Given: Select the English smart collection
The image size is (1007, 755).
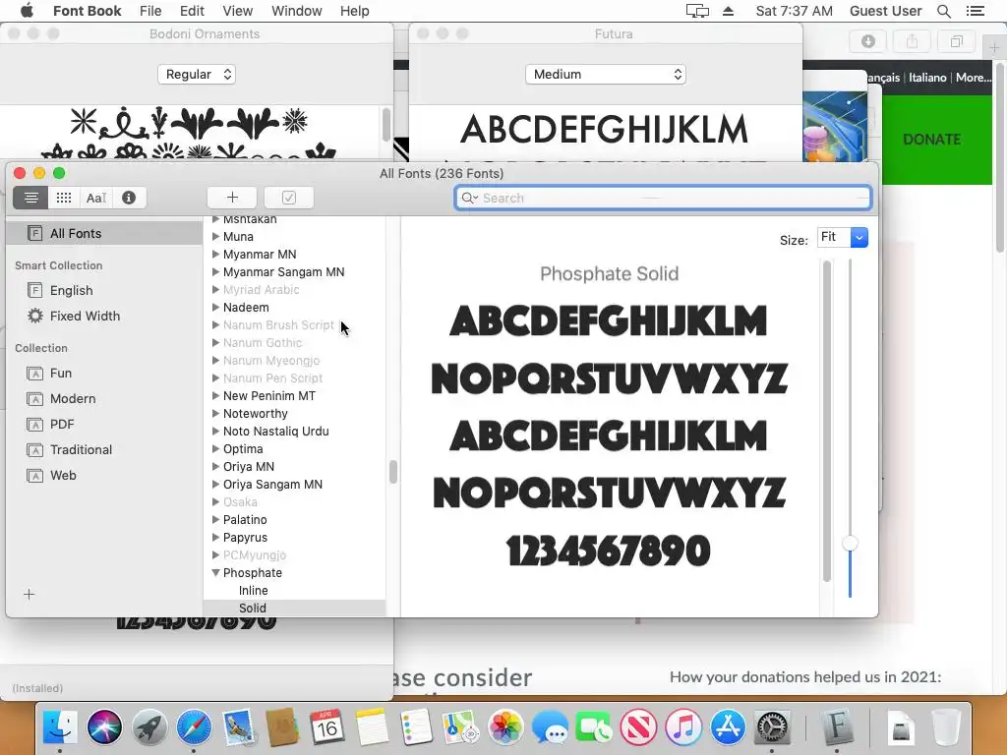Looking at the screenshot, I should point(71,290).
